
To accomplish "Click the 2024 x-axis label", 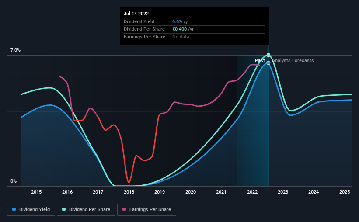I will pos(314,192).
